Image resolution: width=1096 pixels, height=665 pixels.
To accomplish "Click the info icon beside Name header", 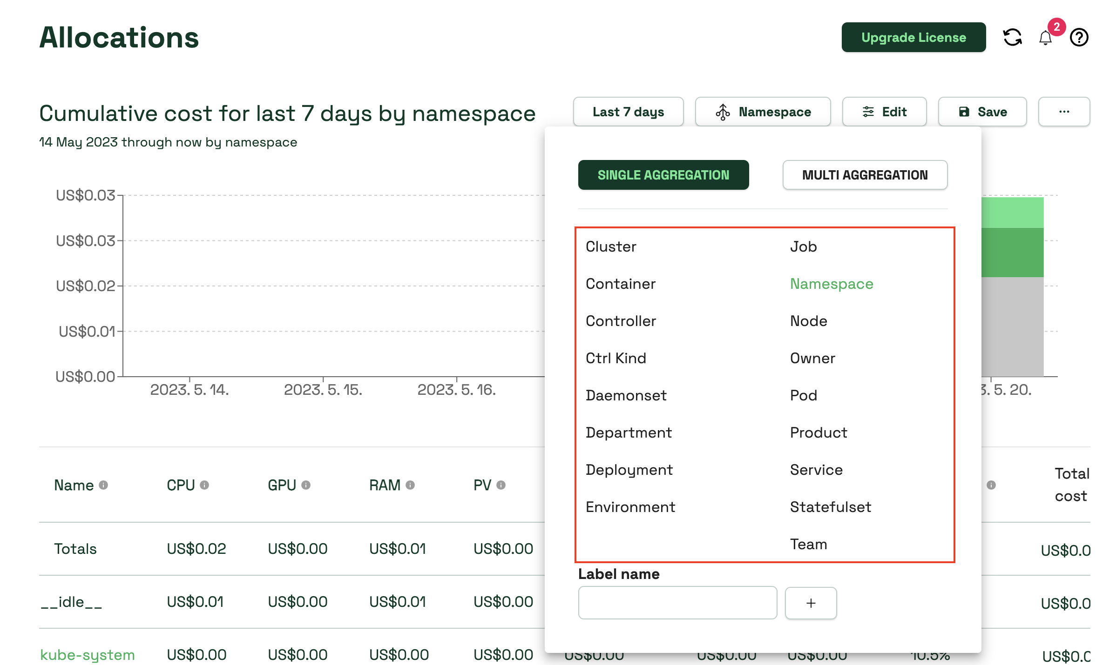I will coord(103,485).
